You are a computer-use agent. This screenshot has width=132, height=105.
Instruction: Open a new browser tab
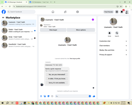pyautogui.click(x=55, y=2)
